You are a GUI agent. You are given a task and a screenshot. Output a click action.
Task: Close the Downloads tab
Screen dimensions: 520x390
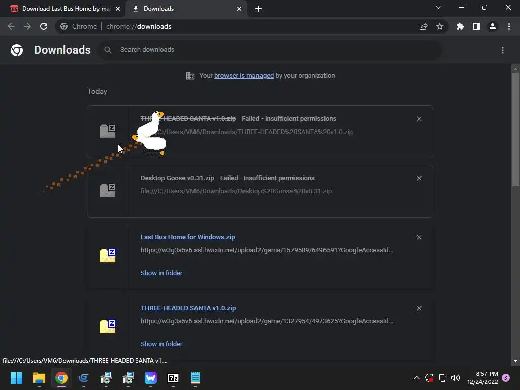(x=239, y=9)
